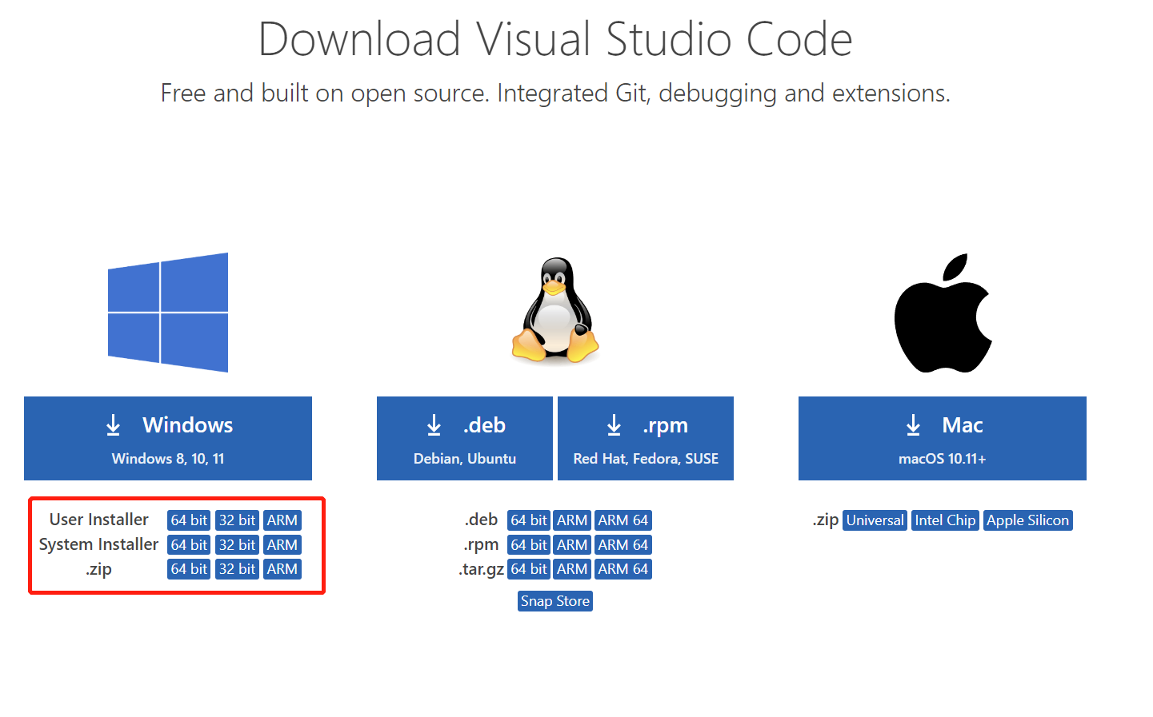1153x717 pixels.
Task: Choose Linux .rpm 64 bit link
Action: 529,545
